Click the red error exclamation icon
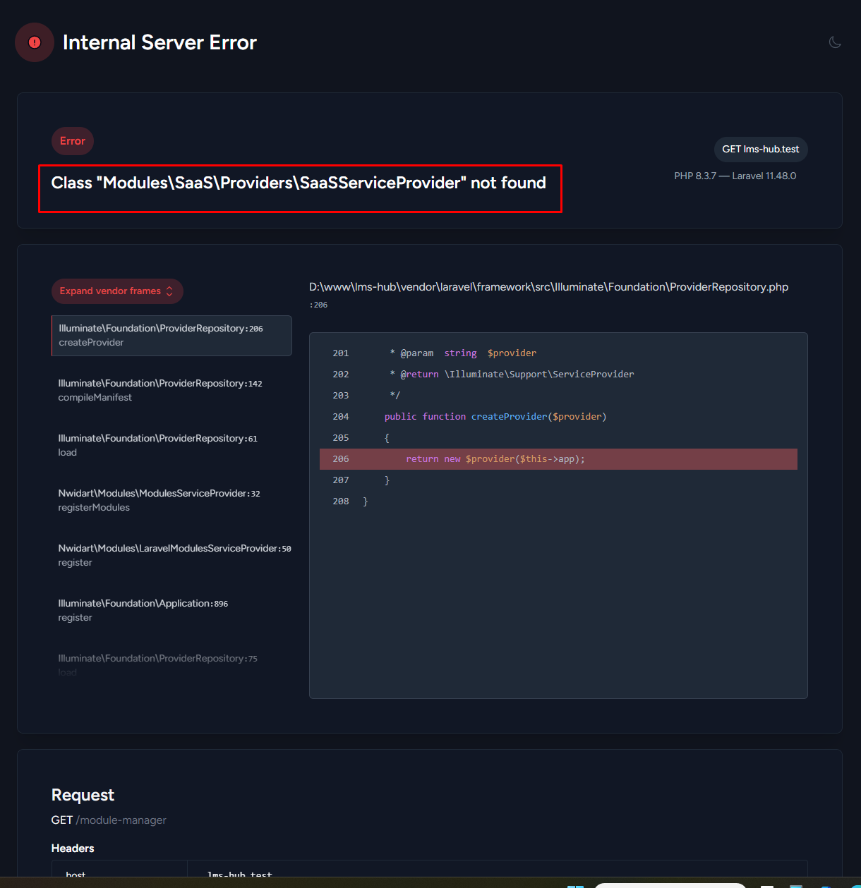 tap(34, 42)
